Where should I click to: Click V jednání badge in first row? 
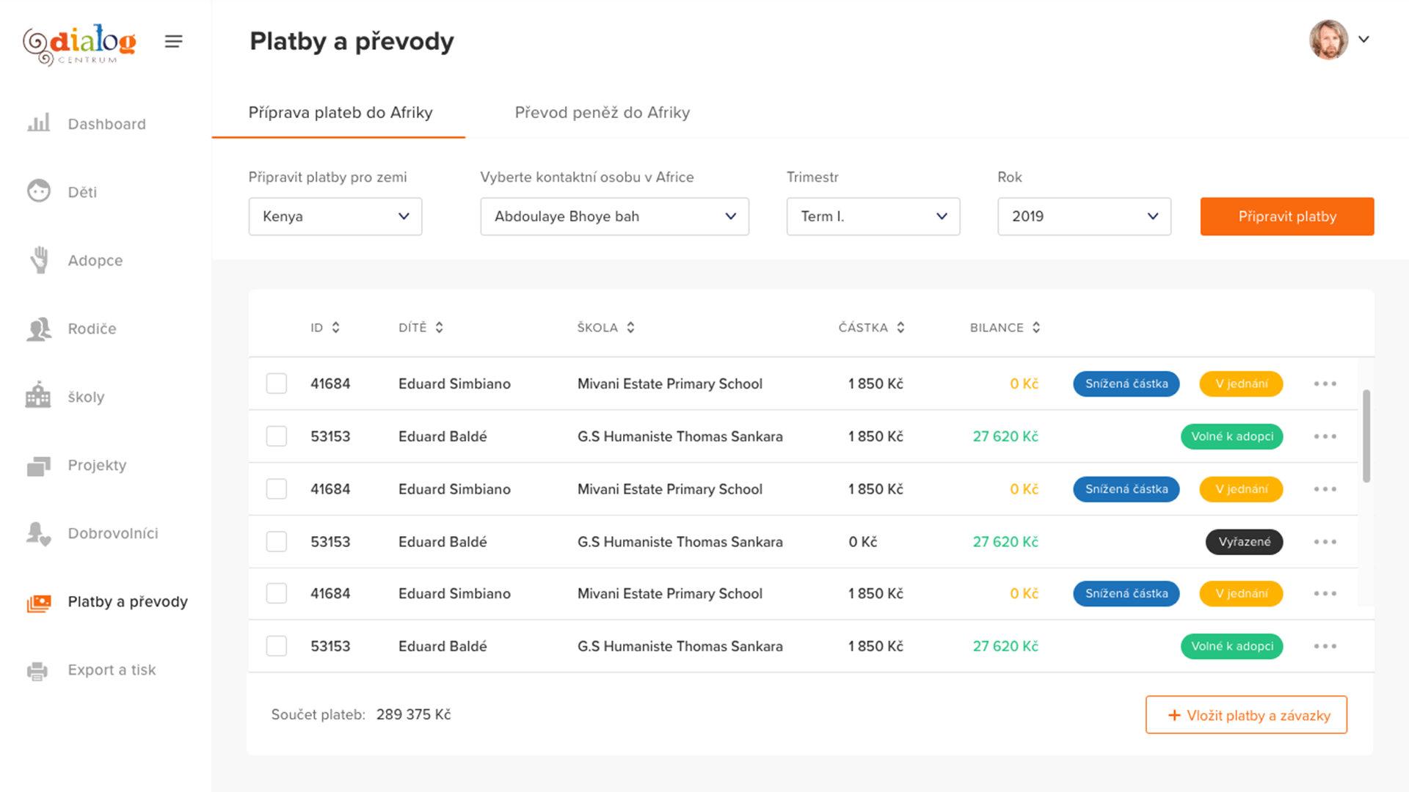(x=1241, y=384)
